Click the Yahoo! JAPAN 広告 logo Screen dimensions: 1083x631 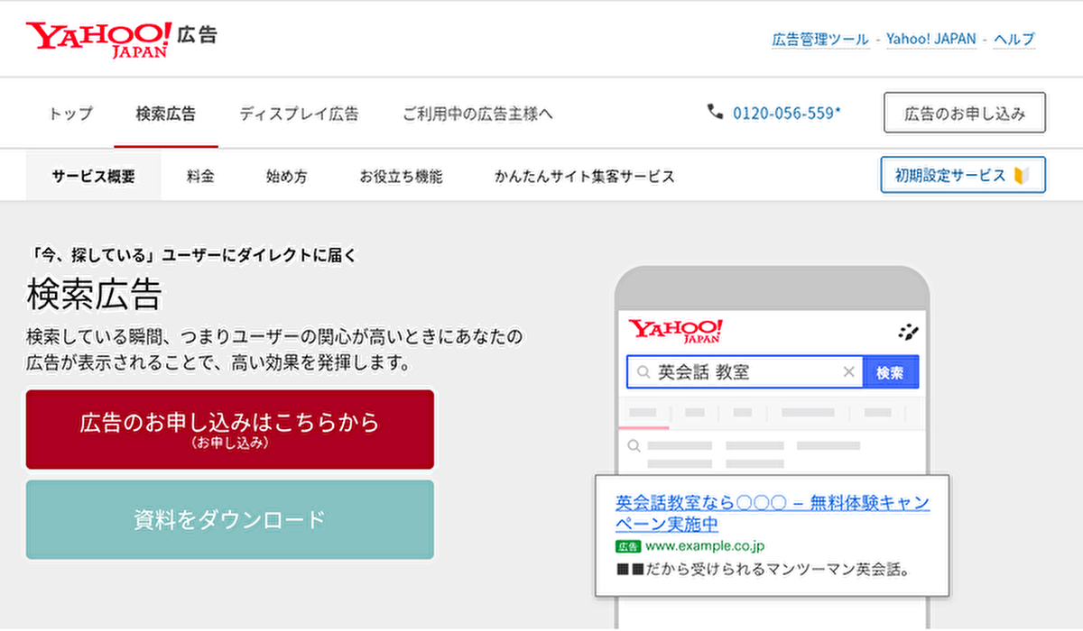(122, 39)
